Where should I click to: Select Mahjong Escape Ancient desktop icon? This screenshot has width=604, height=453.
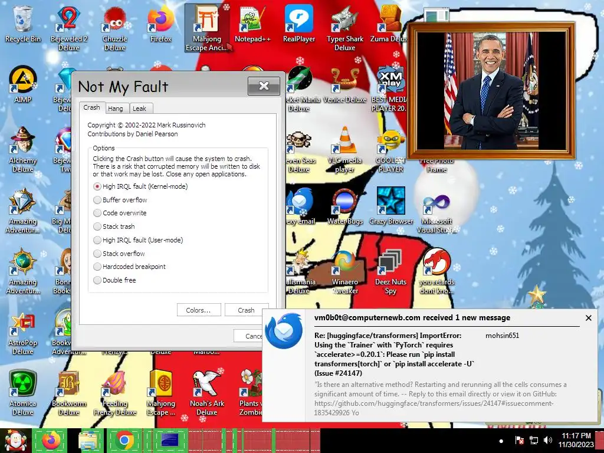pyautogui.click(x=207, y=28)
